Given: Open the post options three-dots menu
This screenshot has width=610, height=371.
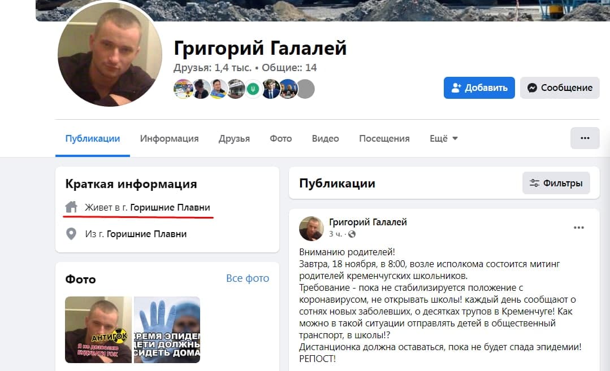Looking at the screenshot, I should (578, 228).
